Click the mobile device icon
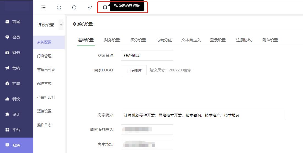The image size is (303, 153). coord(105,8)
